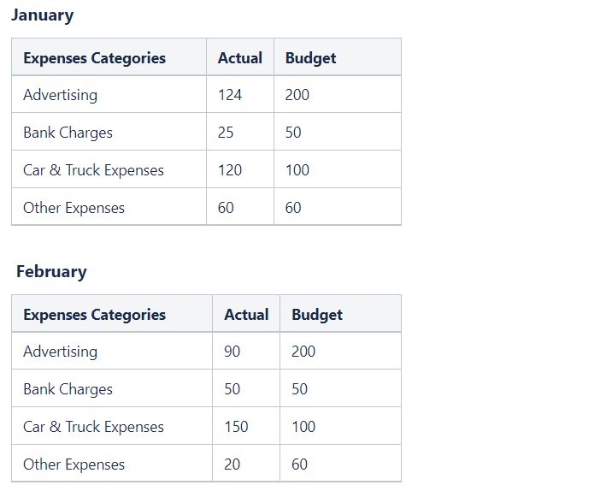Select the Advertising row label in January
The width and height of the screenshot is (612, 491).
[x=60, y=95]
